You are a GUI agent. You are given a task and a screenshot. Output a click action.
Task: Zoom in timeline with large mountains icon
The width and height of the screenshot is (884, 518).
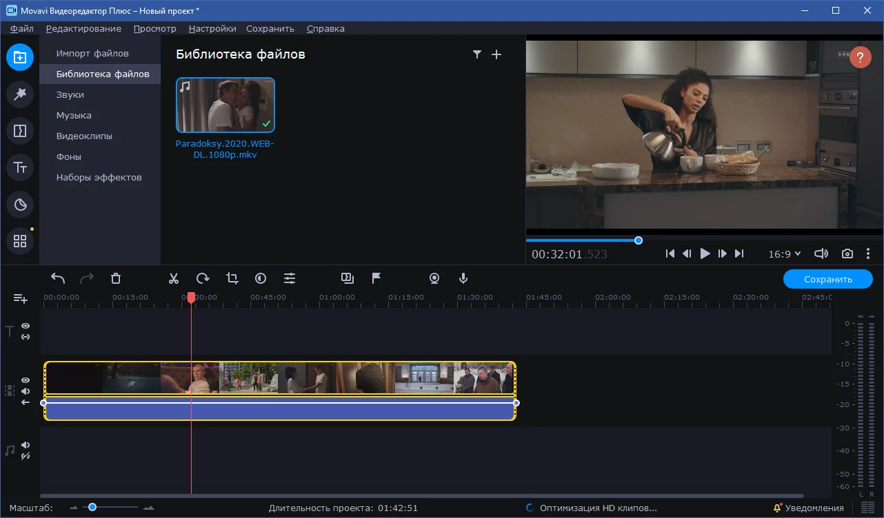[x=148, y=508]
